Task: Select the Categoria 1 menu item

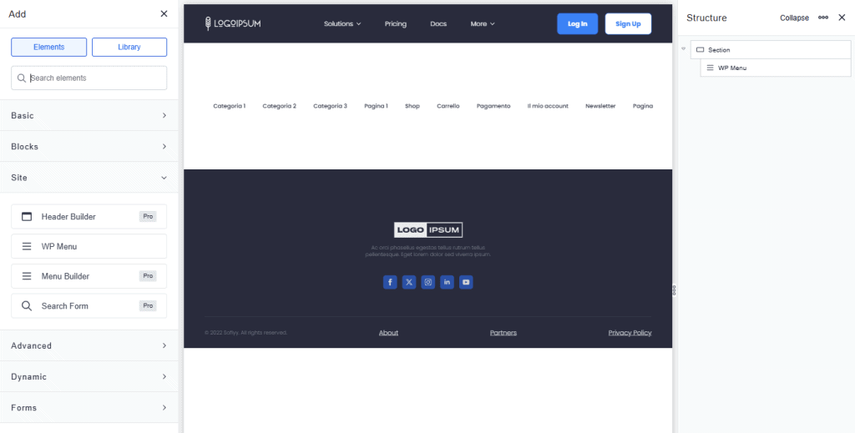Action: click(229, 106)
